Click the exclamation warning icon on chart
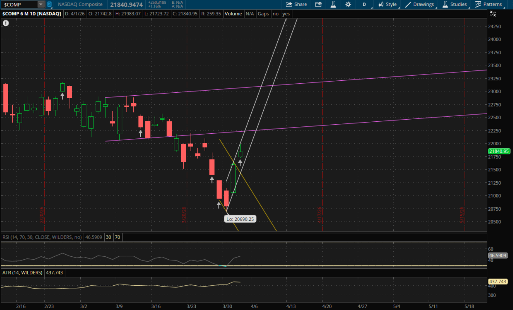 pyautogui.click(x=6, y=23)
